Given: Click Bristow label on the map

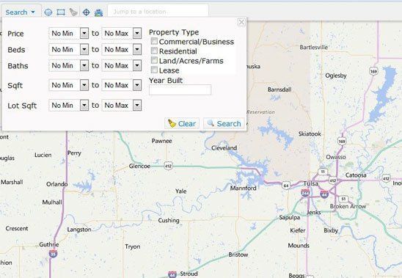Looking at the screenshot, I should (238, 255).
